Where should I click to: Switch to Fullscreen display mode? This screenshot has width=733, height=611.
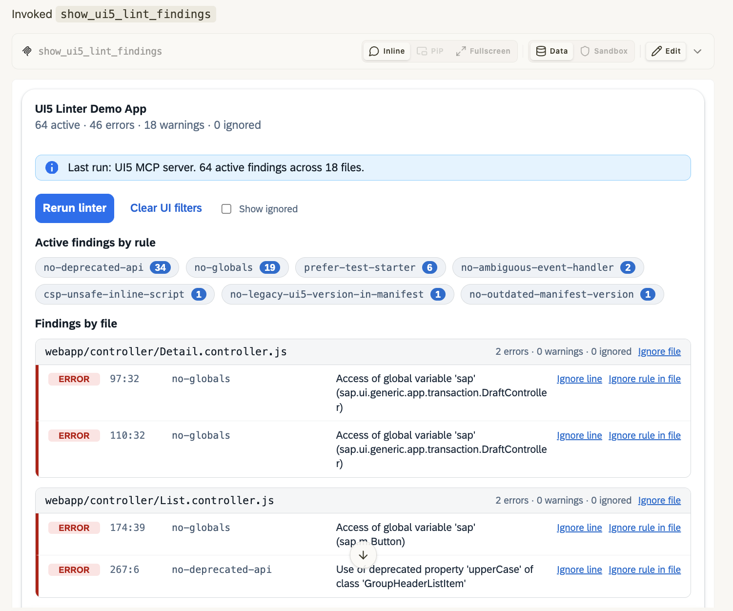(x=483, y=51)
